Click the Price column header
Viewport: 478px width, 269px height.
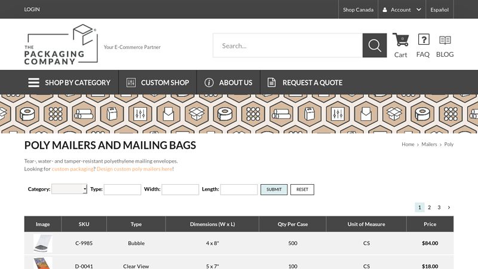(430, 224)
